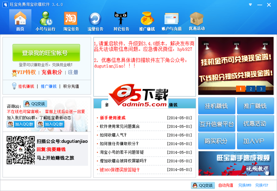Viewport: 277px width, 191px height.
Task: Click red 挂机赚钱 link in left panel
Action: click(x=26, y=86)
